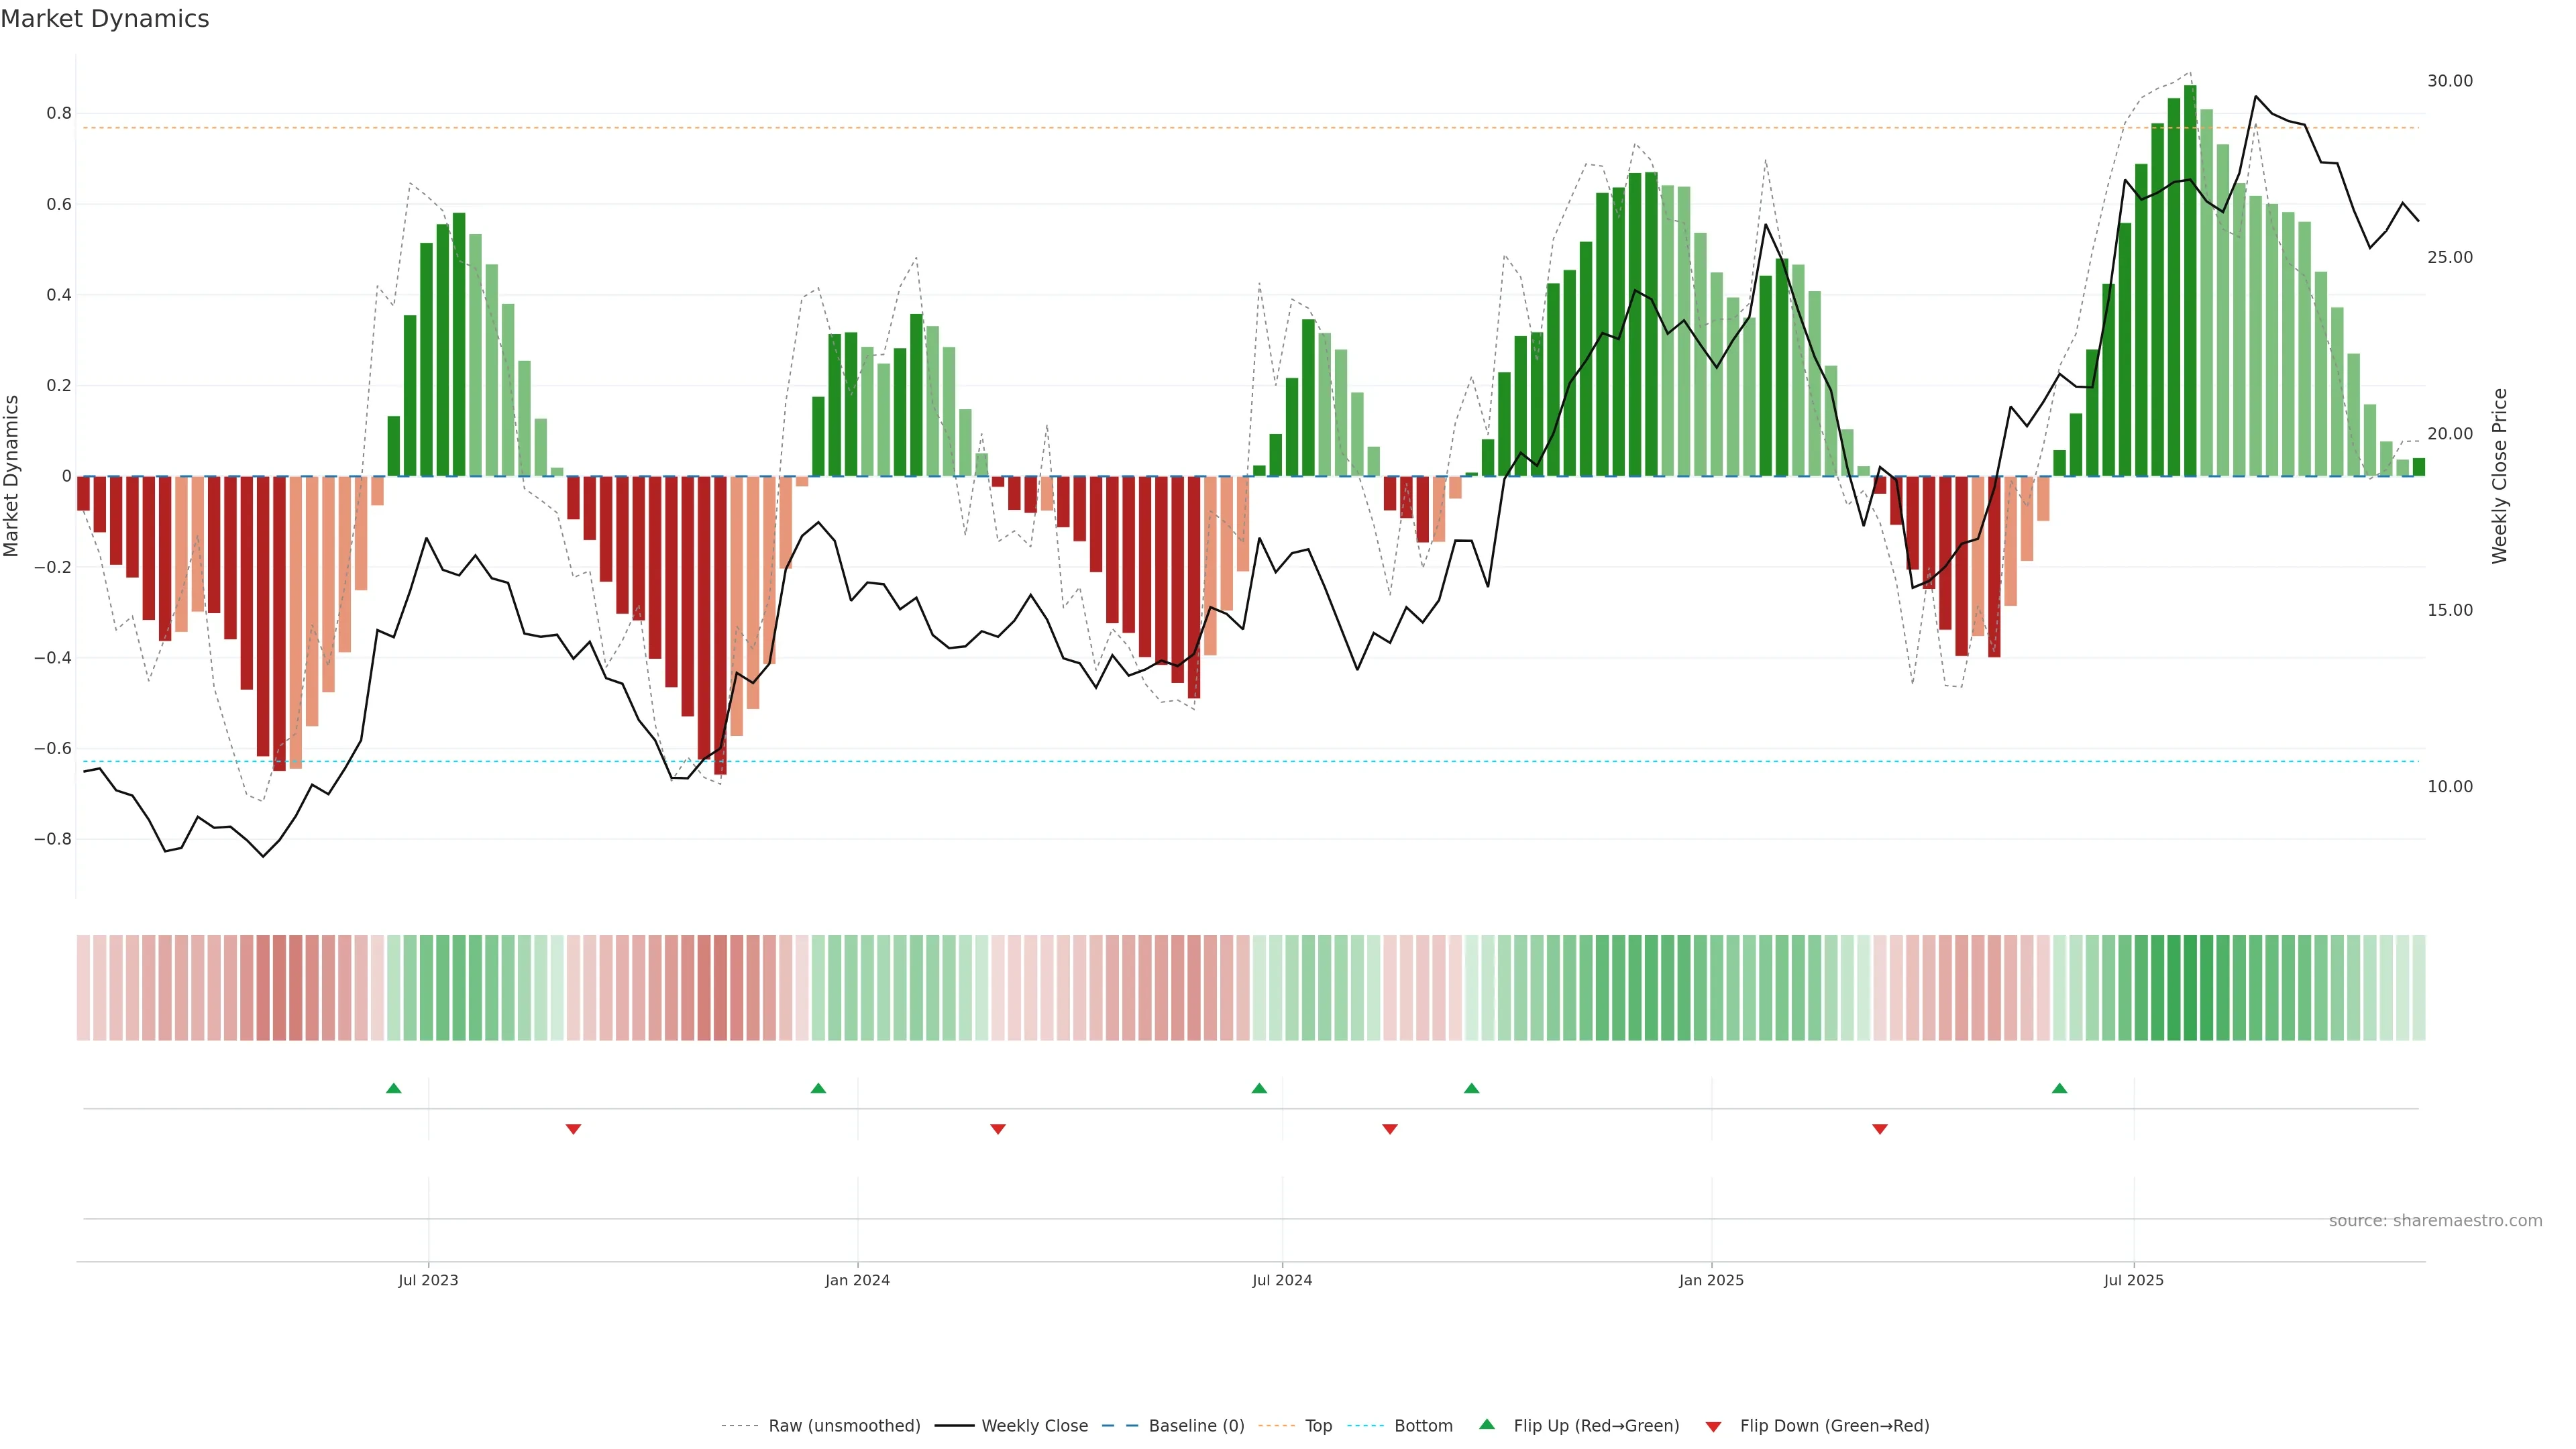Viewport: 2576px width, 1449px height.
Task: Click the Flip Up triangle before Jul 2024
Action: click(x=1259, y=1088)
